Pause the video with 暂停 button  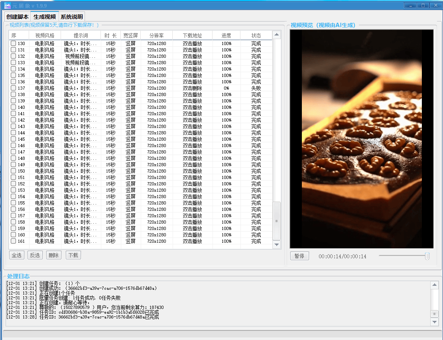pos(299,256)
